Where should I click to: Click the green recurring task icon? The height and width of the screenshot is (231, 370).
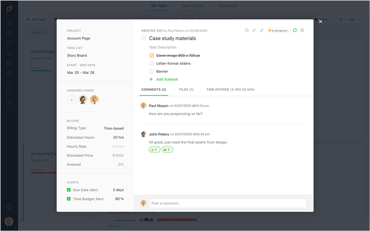coord(295,30)
